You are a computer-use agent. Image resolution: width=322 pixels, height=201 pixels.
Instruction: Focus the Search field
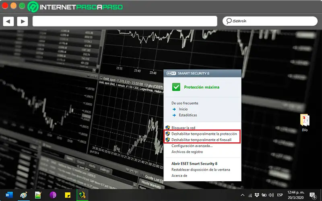270,21
